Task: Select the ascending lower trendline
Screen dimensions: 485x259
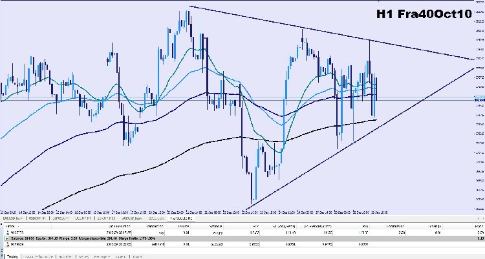Action: pyautogui.click(x=360, y=138)
